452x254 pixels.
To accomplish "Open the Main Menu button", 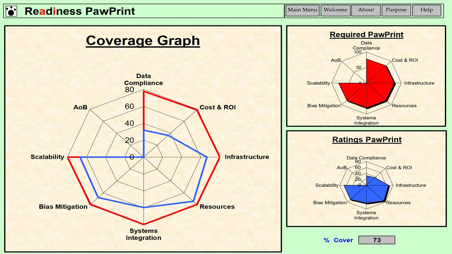I will (x=302, y=10).
